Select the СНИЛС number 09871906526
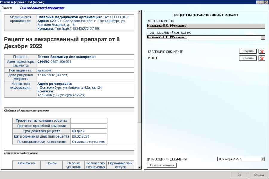The image size is (269, 179). click(x=61, y=62)
